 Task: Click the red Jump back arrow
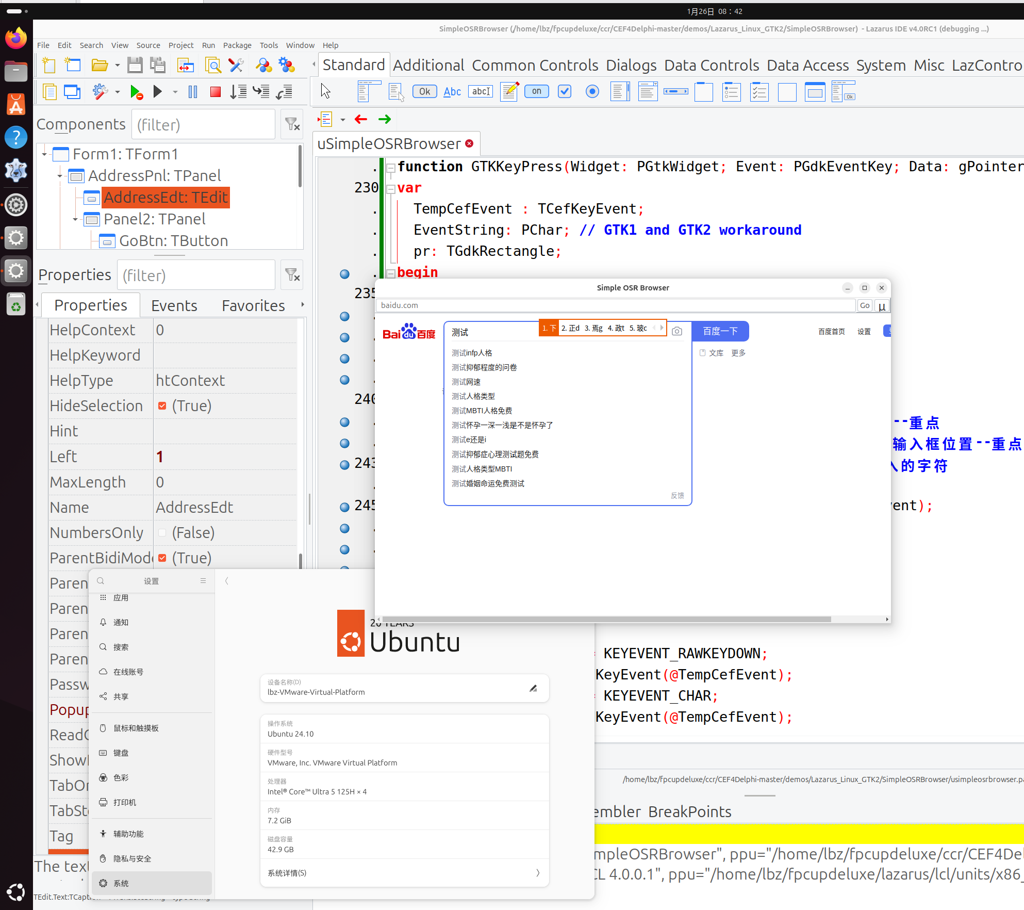pyautogui.click(x=361, y=119)
